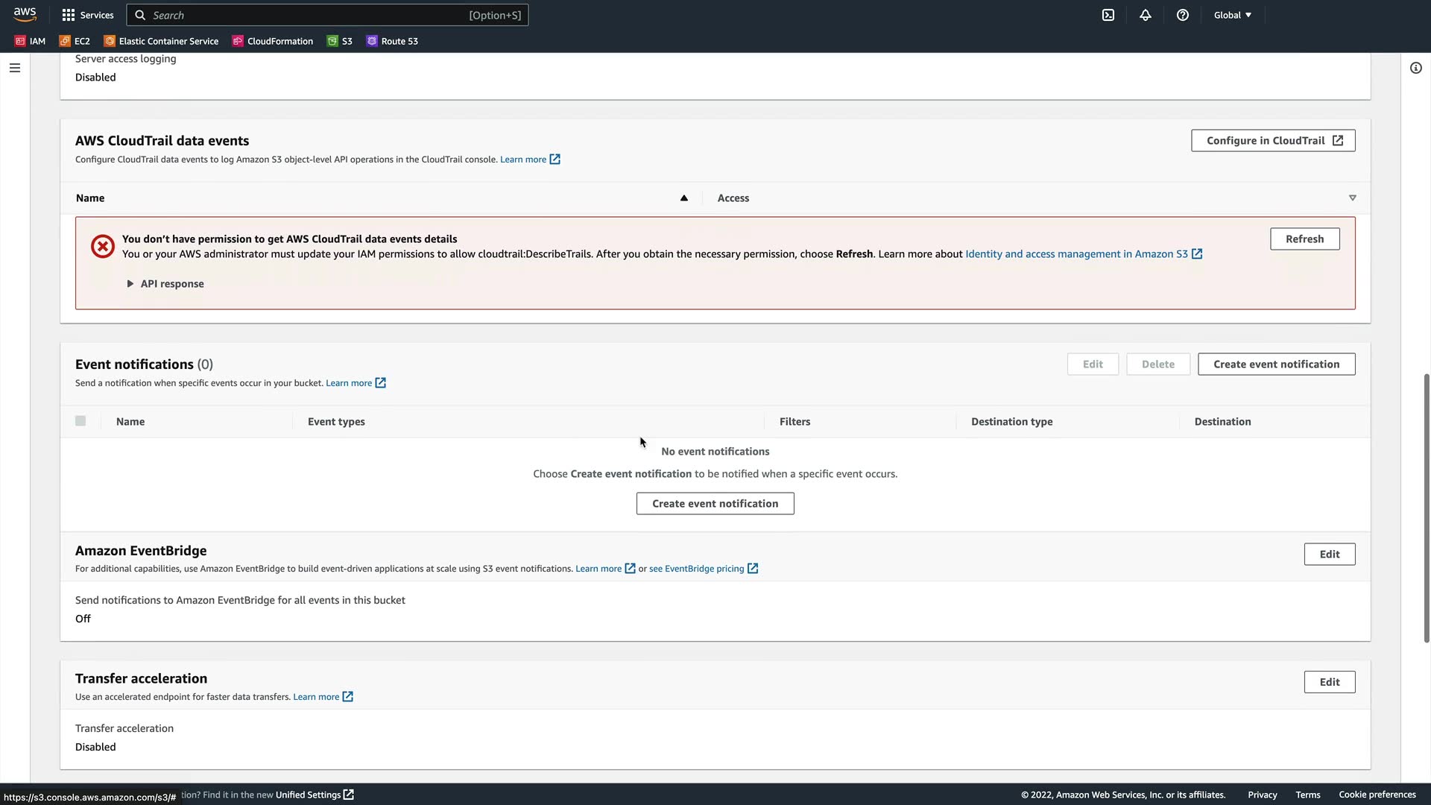Open AWS CloudShell icon in header
1431x805 pixels.
tap(1108, 15)
